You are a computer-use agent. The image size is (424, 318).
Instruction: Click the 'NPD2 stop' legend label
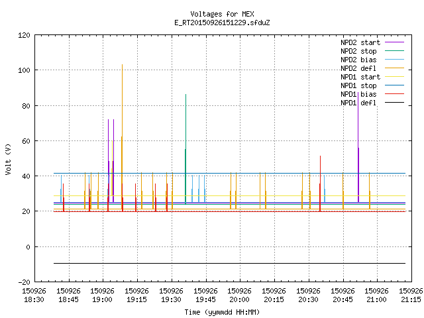click(358, 51)
